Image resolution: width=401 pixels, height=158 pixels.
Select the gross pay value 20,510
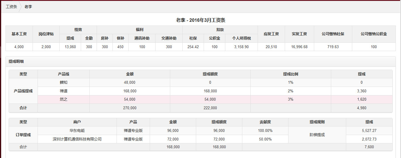pos(271,47)
